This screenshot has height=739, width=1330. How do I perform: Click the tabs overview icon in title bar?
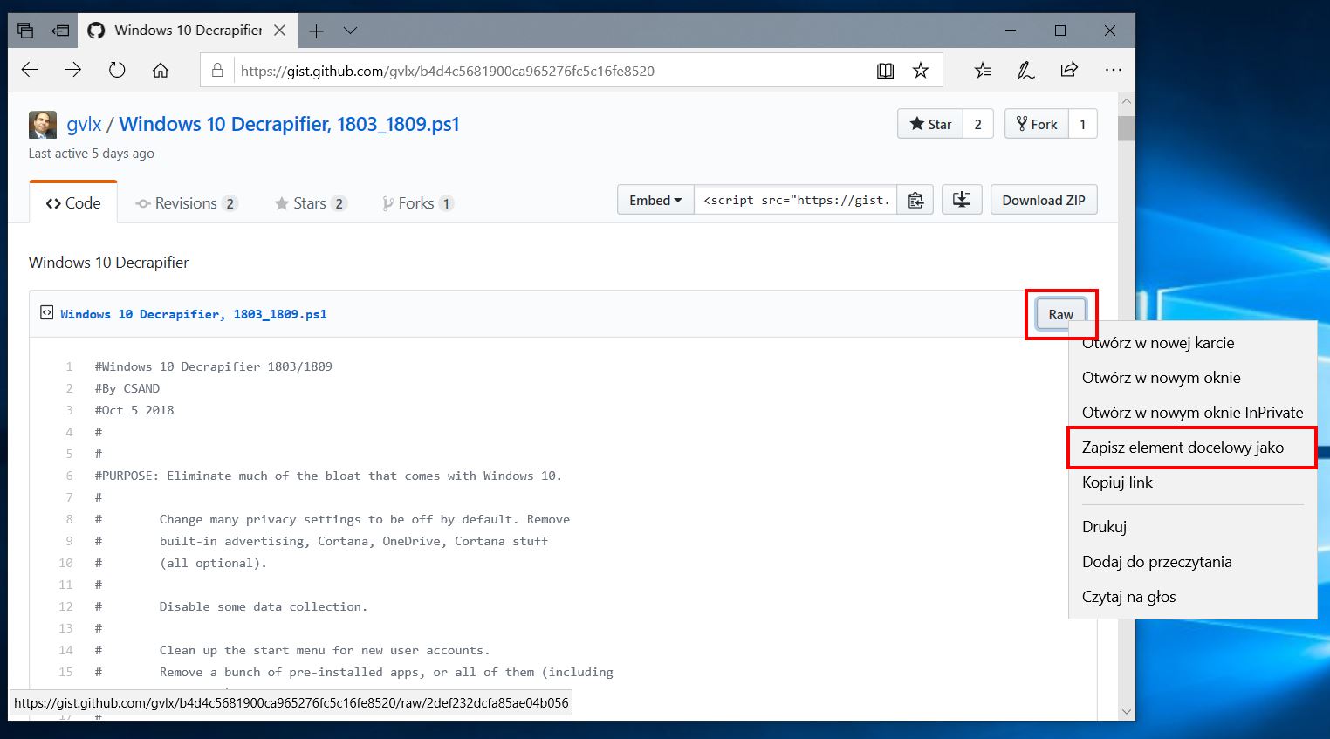pos(25,31)
